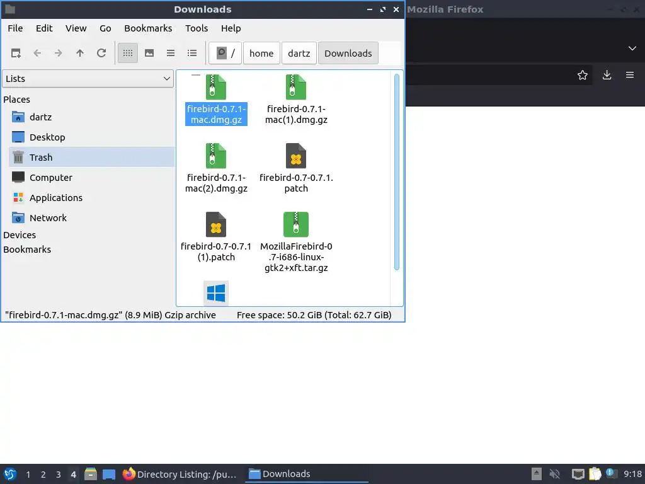645x484 pixels.
Task: Click the Devices section heading
Action: pyautogui.click(x=20, y=235)
